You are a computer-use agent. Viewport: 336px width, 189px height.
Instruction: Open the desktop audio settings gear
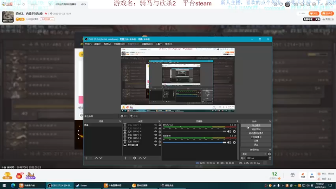pos(234,142)
